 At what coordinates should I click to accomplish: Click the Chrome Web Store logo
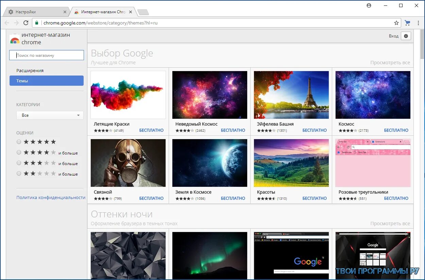(x=15, y=39)
